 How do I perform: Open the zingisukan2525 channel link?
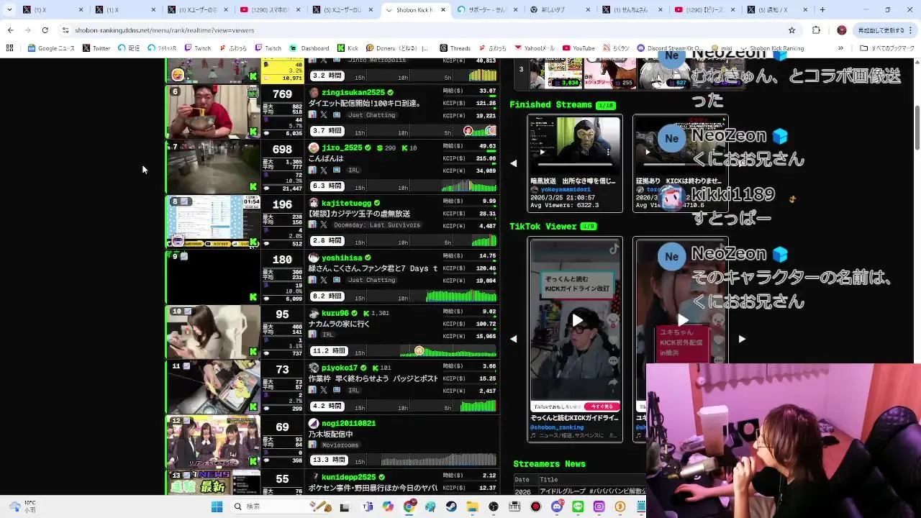(353, 92)
